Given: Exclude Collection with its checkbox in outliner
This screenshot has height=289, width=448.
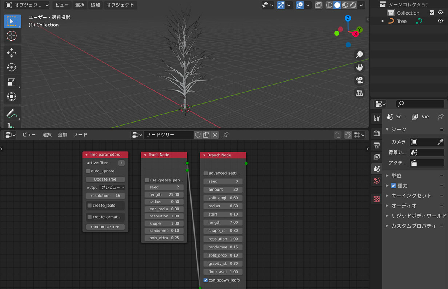Looking at the screenshot, I should pos(432,13).
